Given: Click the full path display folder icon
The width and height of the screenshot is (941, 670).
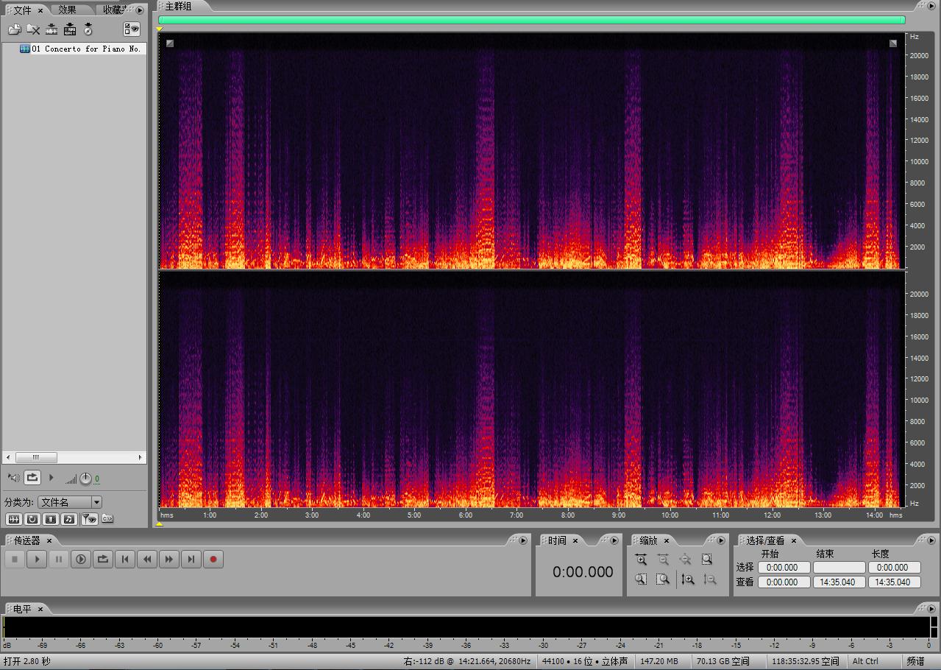Looking at the screenshot, I should coord(107,519).
